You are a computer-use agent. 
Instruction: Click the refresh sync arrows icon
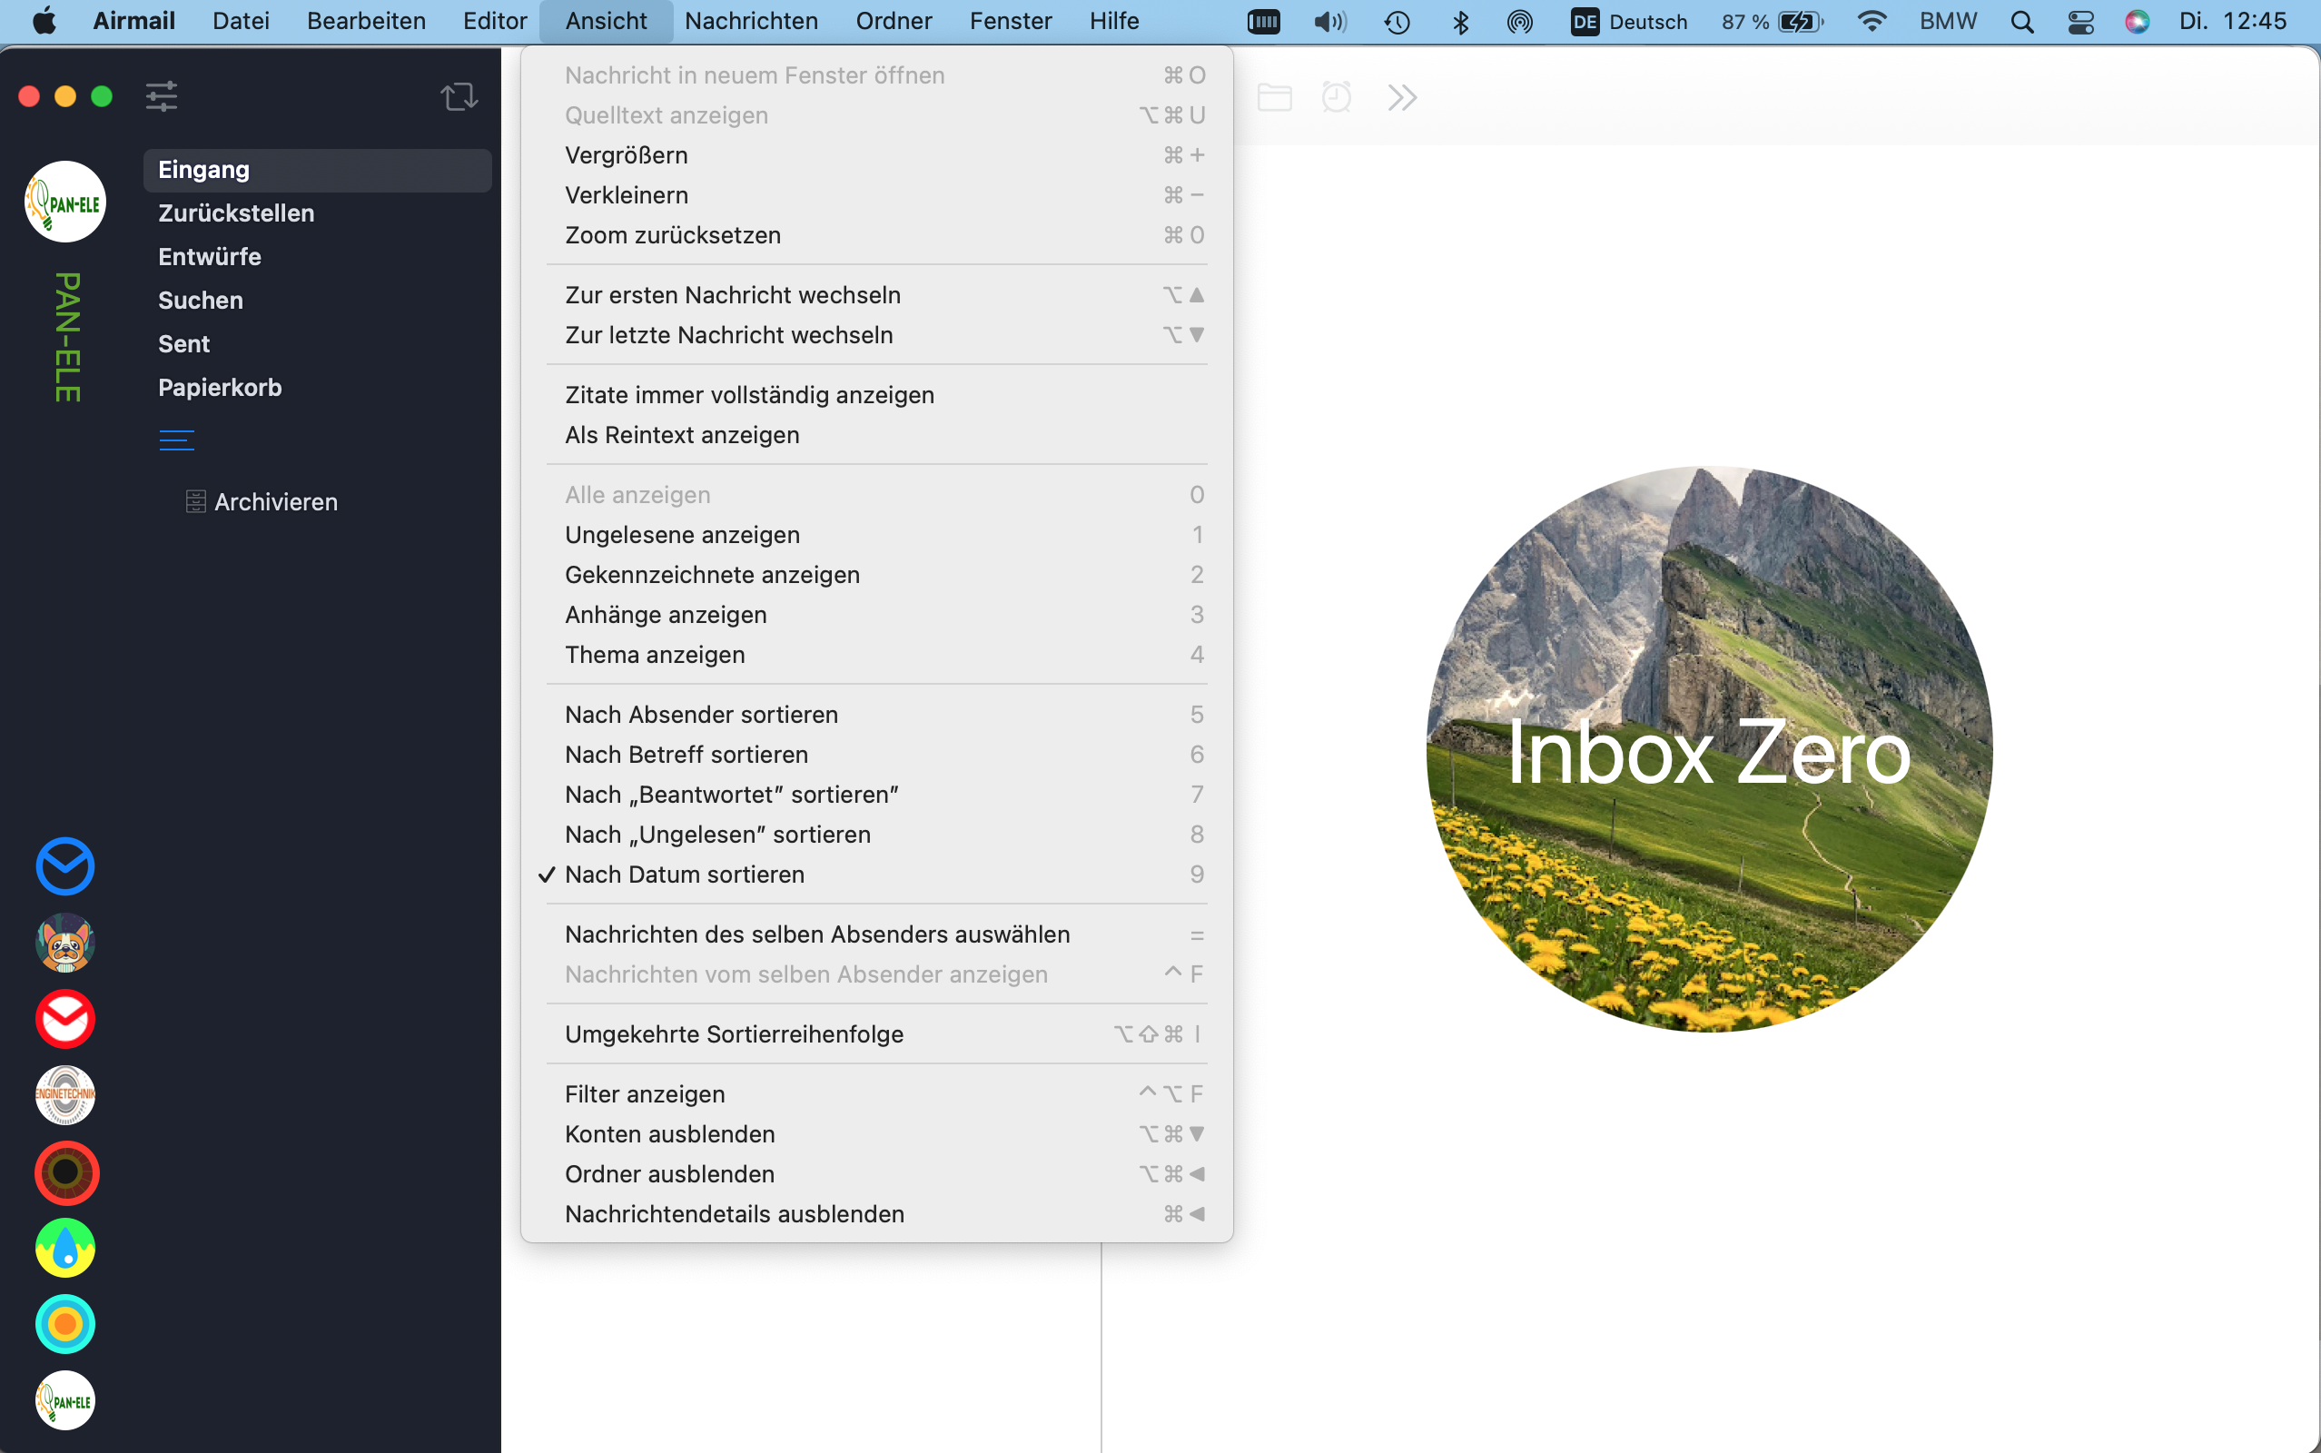pos(459,96)
